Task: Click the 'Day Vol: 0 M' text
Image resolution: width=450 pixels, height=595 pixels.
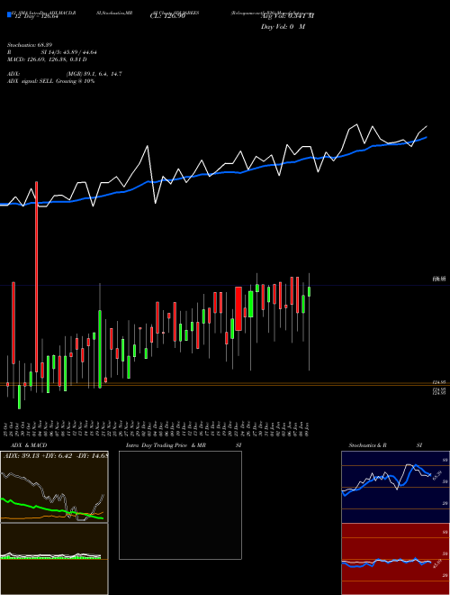Action: pyautogui.click(x=283, y=27)
